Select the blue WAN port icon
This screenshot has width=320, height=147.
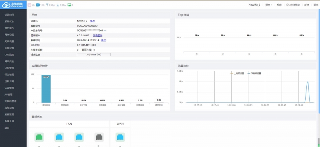click(x=120, y=137)
